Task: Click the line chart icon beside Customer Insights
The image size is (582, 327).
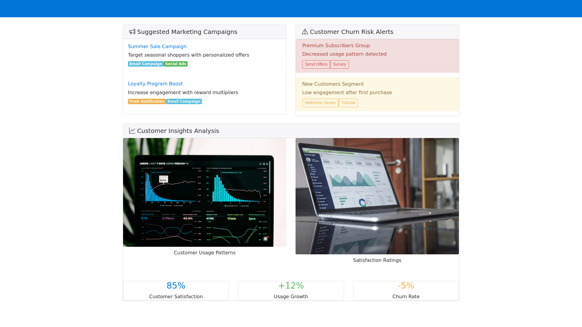Action: click(132, 131)
